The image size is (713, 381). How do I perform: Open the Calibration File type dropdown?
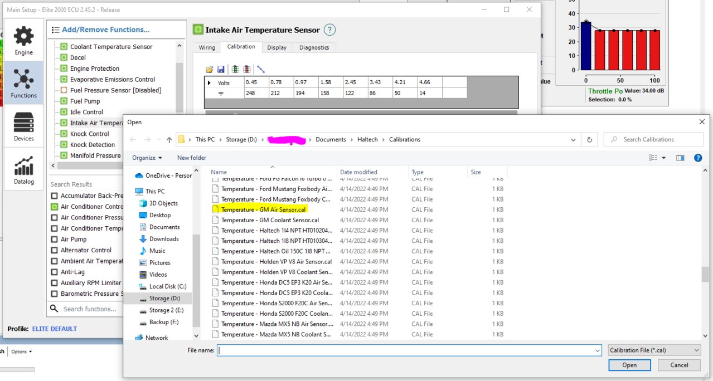654,350
